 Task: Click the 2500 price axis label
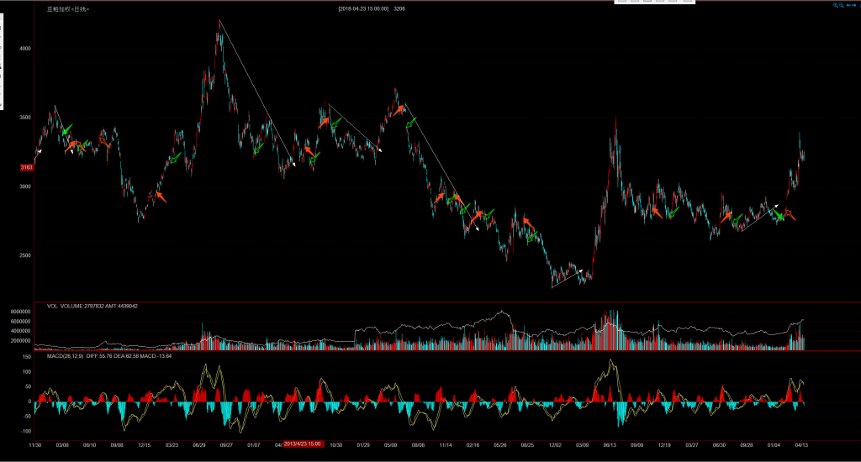(24, 255)
